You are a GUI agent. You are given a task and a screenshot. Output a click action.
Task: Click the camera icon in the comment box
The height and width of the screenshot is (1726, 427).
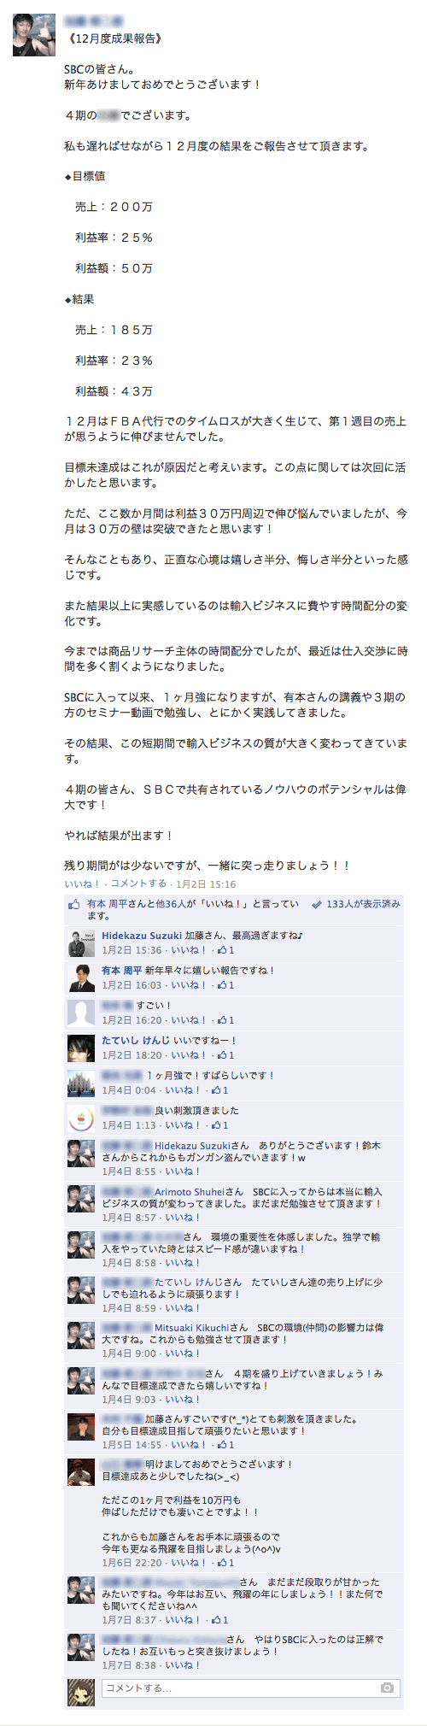(387, 1688)
